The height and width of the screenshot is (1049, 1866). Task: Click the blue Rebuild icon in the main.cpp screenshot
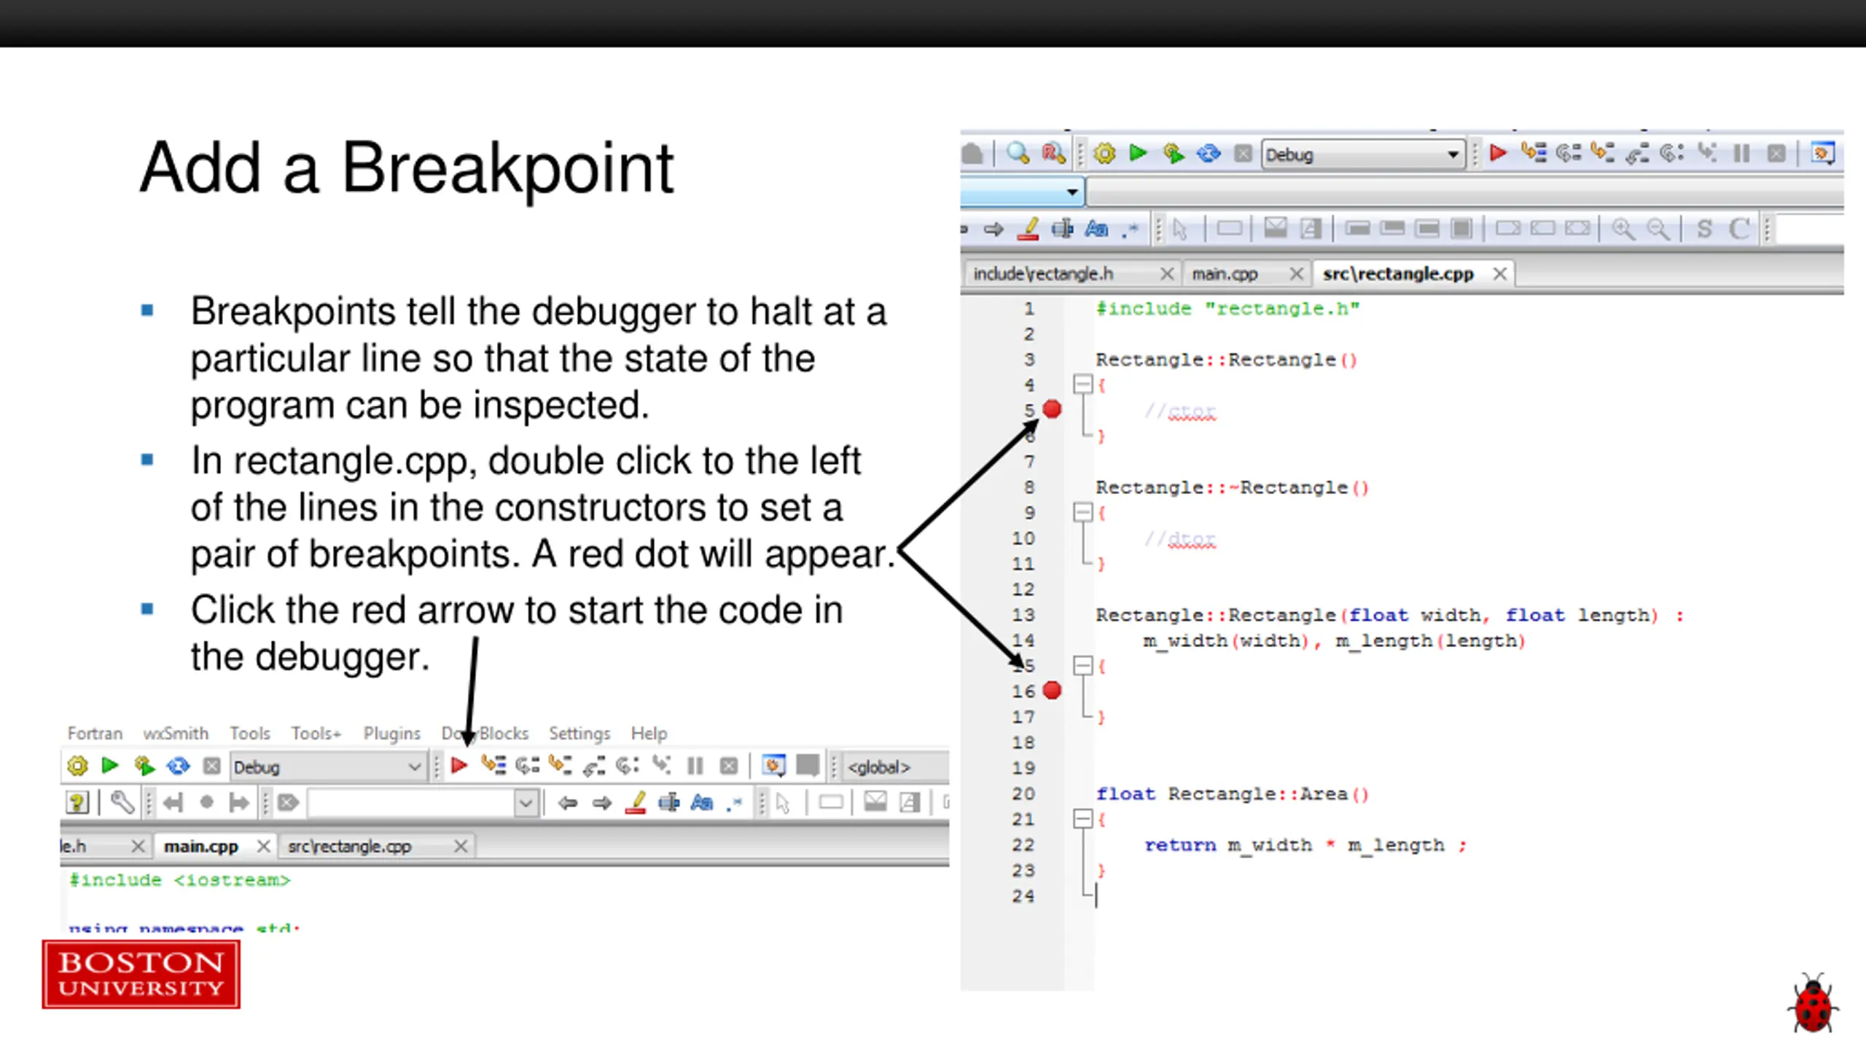coord(178,766)
